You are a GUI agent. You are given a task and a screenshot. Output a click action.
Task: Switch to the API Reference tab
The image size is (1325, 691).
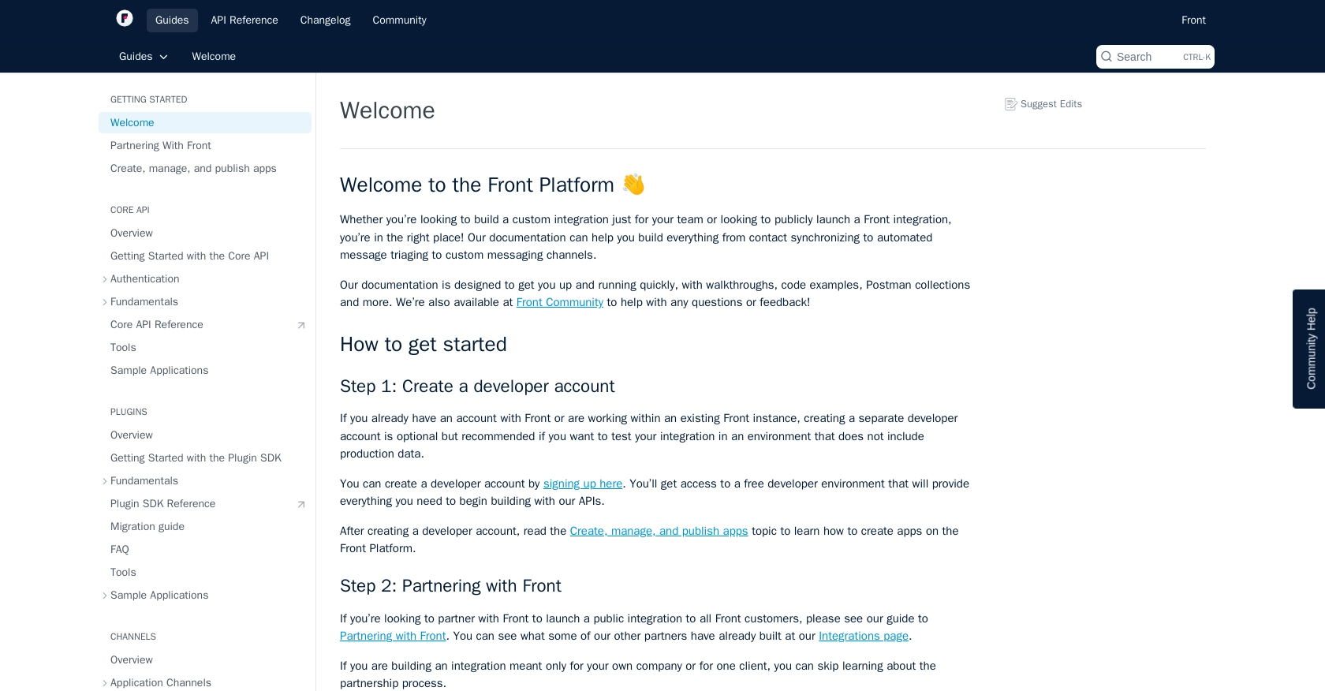point(244,21)
